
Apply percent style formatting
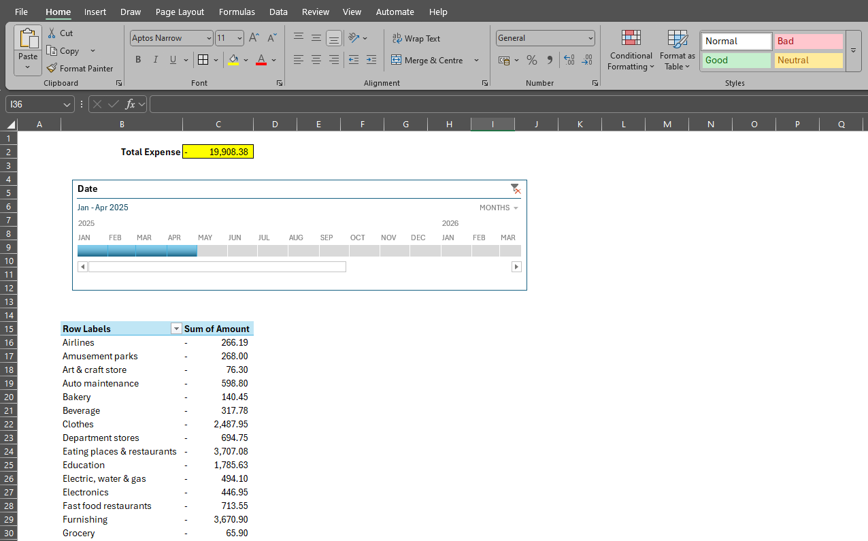(532, 60)
